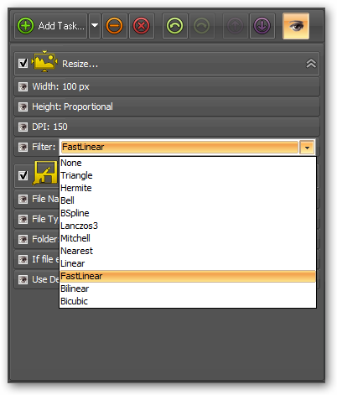Close the Filter combo box arrow
The width and height of the screenshot is (337, 395).
[x=307, y=148]
